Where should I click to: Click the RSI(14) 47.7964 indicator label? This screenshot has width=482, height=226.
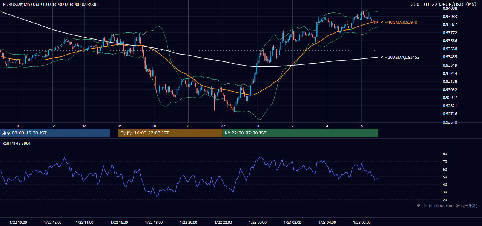pyautogui.click(x=16, y=143)
